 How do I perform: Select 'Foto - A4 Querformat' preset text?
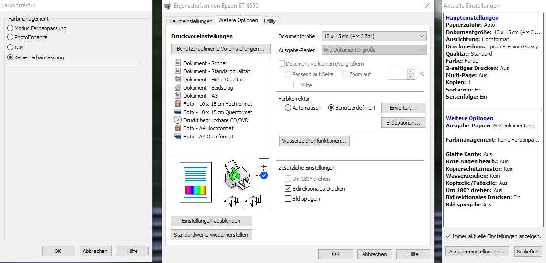click(208, 137)
